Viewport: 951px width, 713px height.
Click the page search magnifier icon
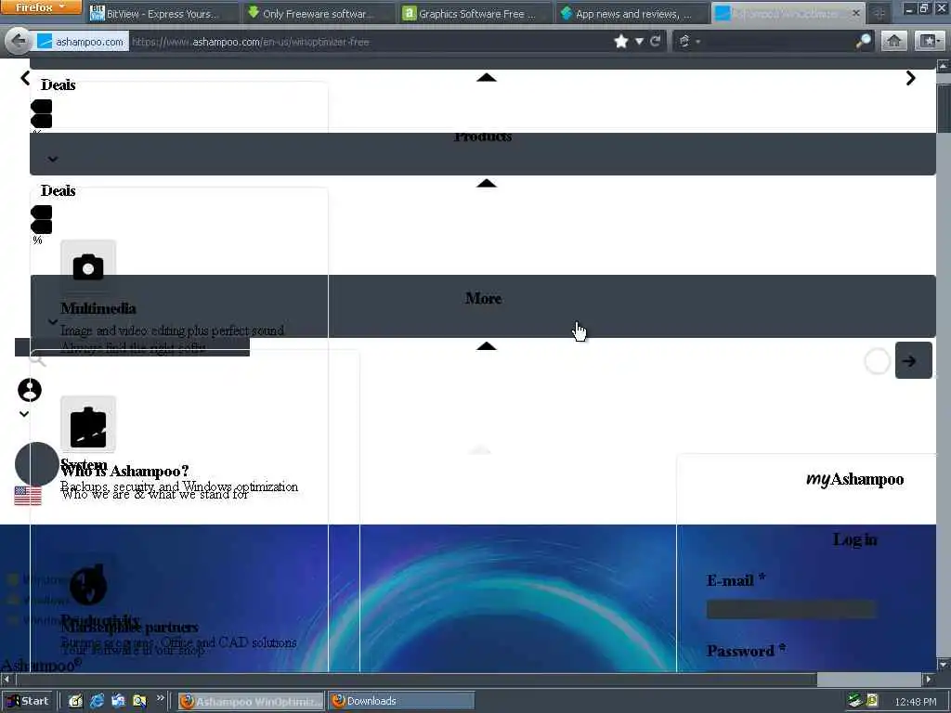[37, 359]
